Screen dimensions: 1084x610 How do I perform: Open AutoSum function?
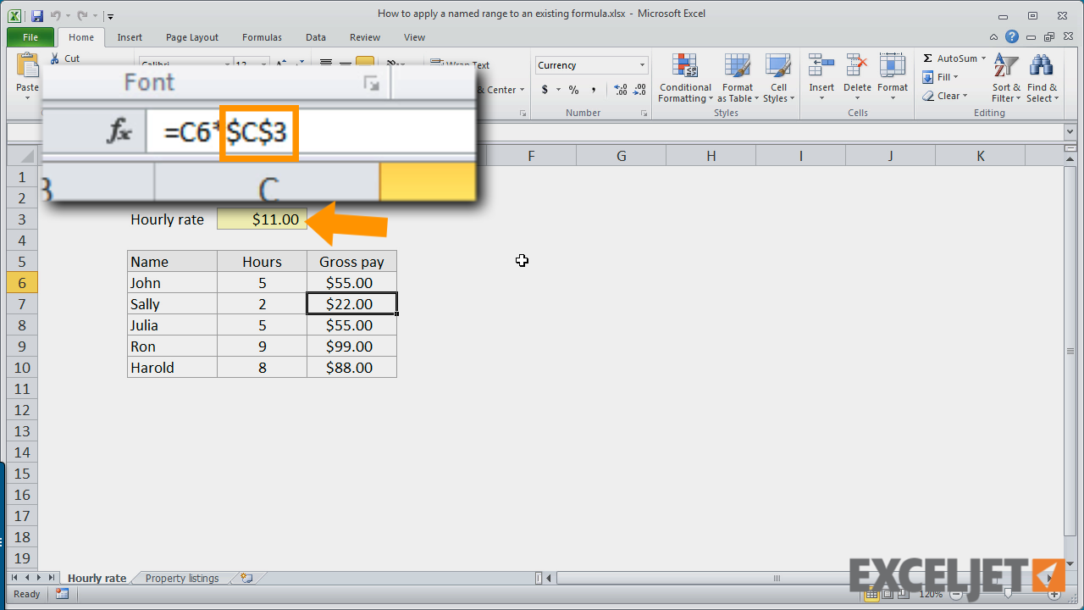(954, 58)
